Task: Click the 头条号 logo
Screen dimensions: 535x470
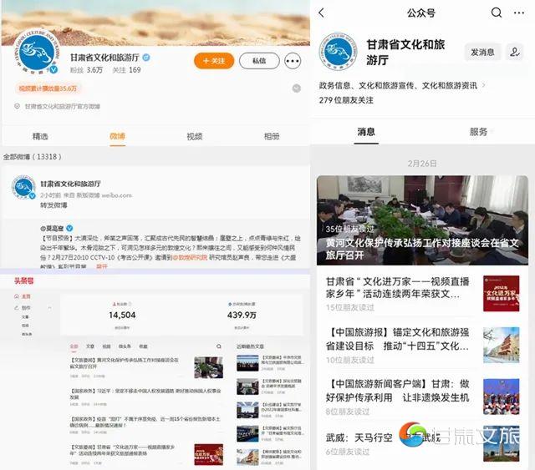Action: [24, 280]
